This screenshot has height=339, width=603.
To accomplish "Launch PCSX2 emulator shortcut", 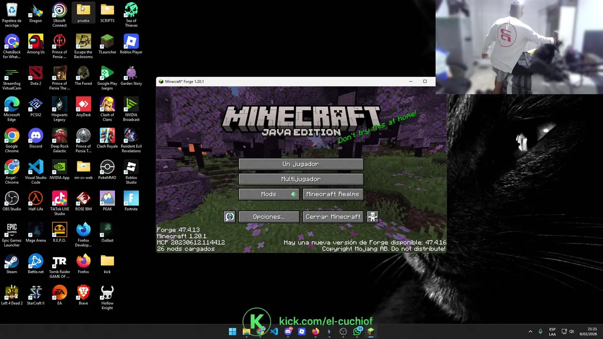I will click(x=36, y=107).
